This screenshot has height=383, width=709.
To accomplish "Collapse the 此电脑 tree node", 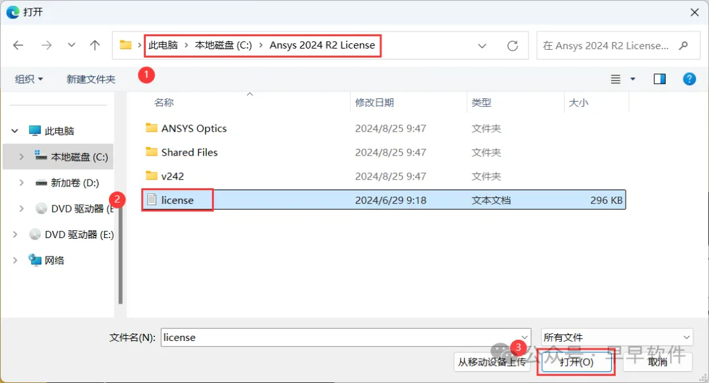I will tap(14, 131).
